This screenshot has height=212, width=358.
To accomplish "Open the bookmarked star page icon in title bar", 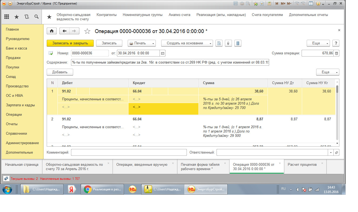I will click(262, 4).
